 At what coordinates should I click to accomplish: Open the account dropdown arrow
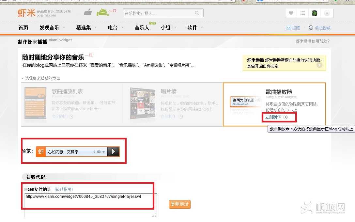tap(327, 13)
